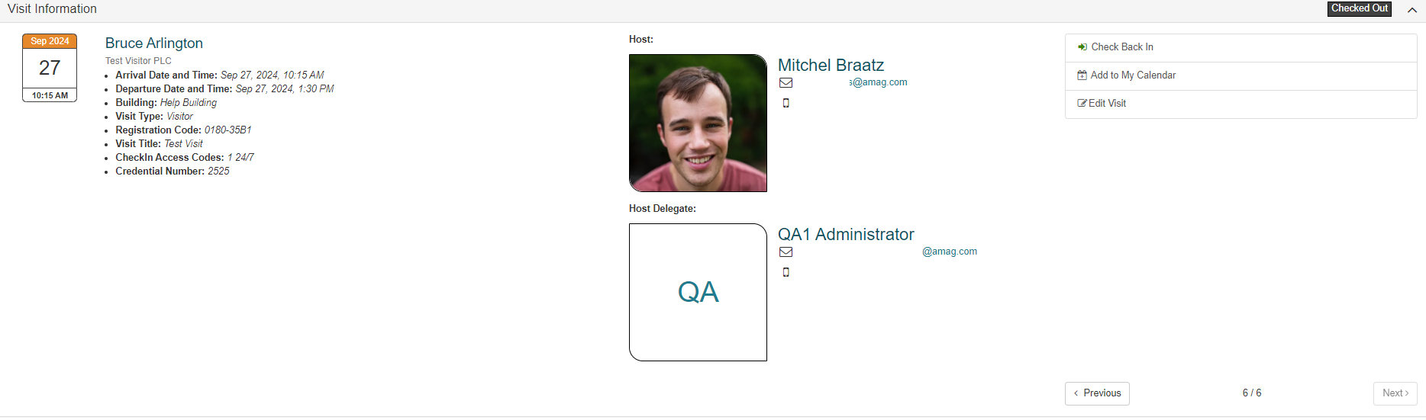Click the Sep 27 calendar date tile
Viewport: 1426px width, 420px height.
tap(50, 68)
